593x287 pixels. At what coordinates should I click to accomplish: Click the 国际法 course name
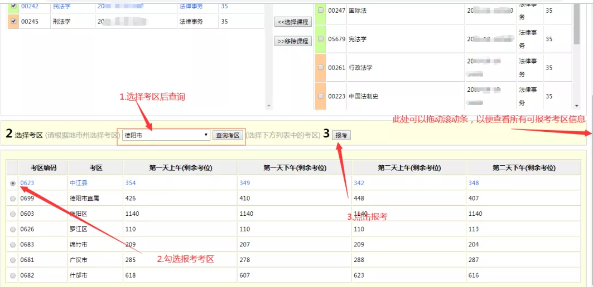pos(358,11)
